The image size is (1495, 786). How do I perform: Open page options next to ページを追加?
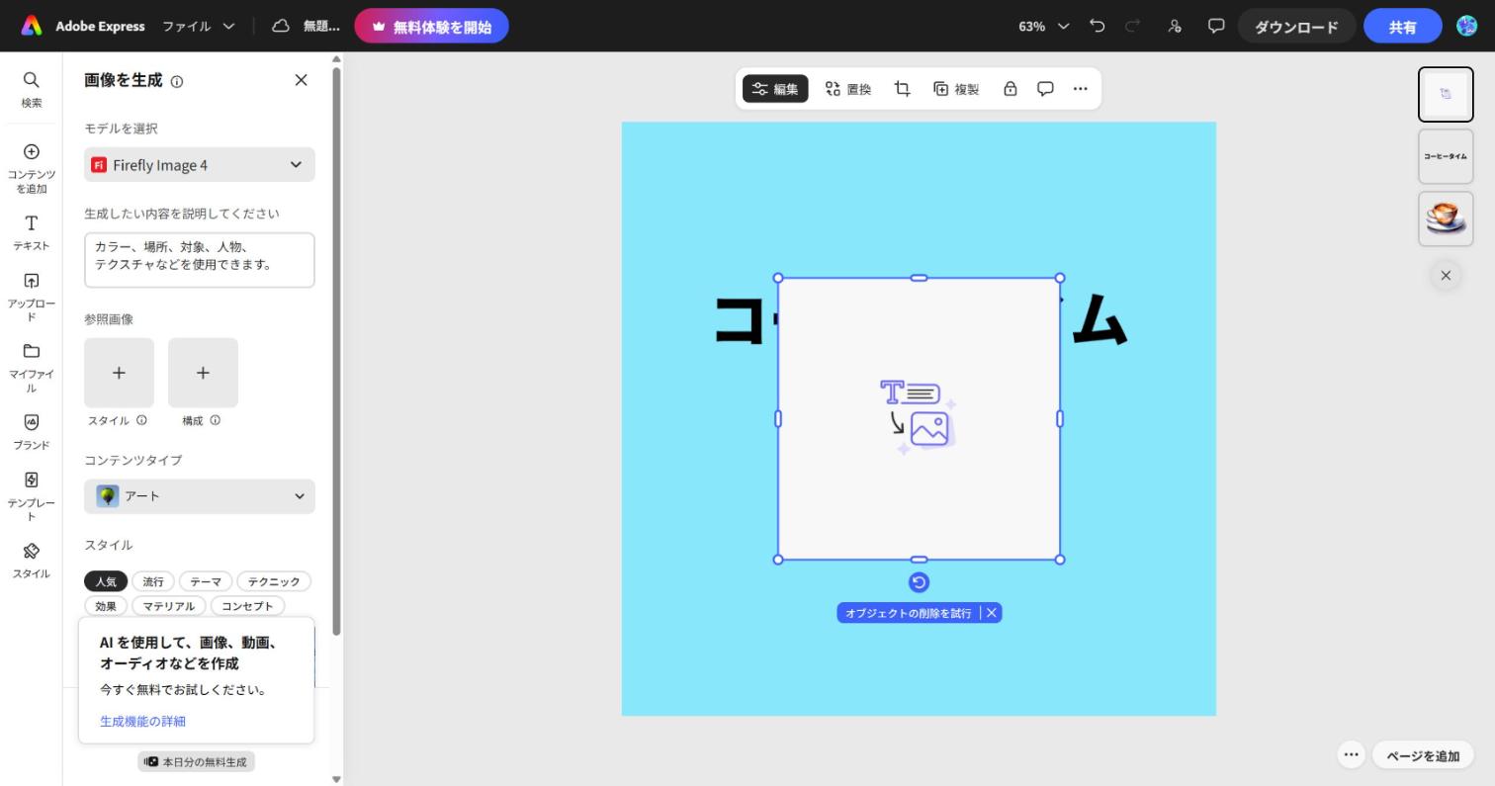pos(1352,754)
